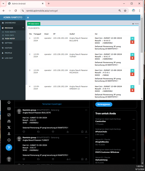Open options for Cambodian trend
This screenshot has height=171, width=145.
coord(134,119)
